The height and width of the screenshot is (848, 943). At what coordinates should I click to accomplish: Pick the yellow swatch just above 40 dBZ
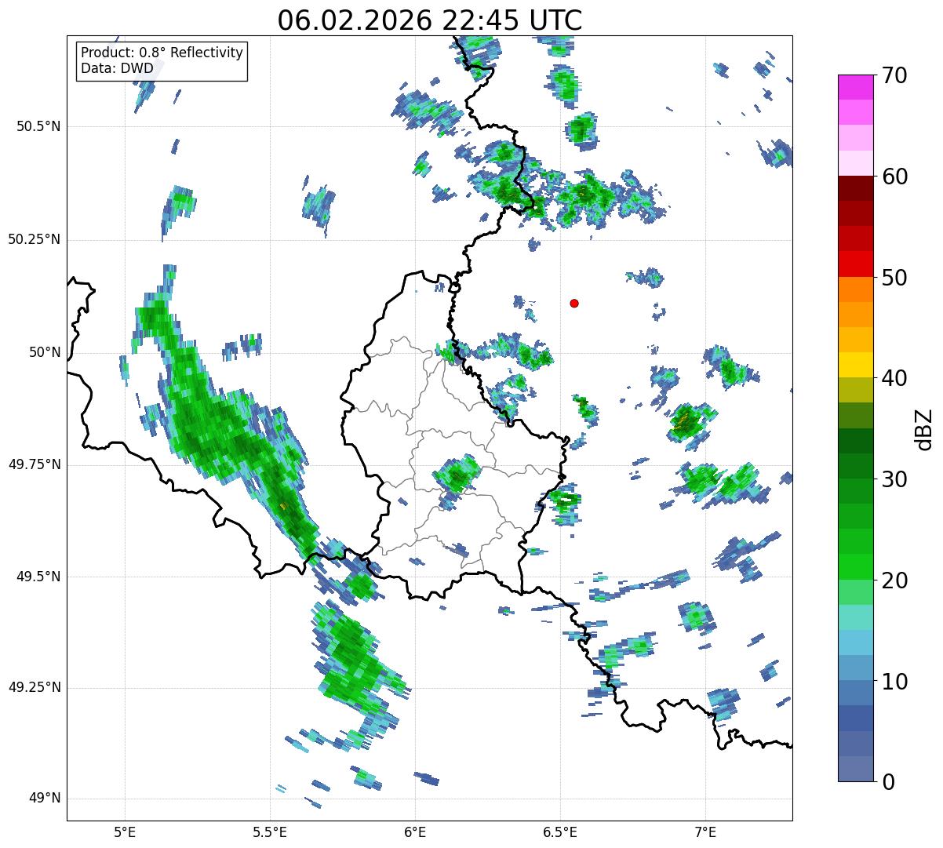(x=855, y=366)
